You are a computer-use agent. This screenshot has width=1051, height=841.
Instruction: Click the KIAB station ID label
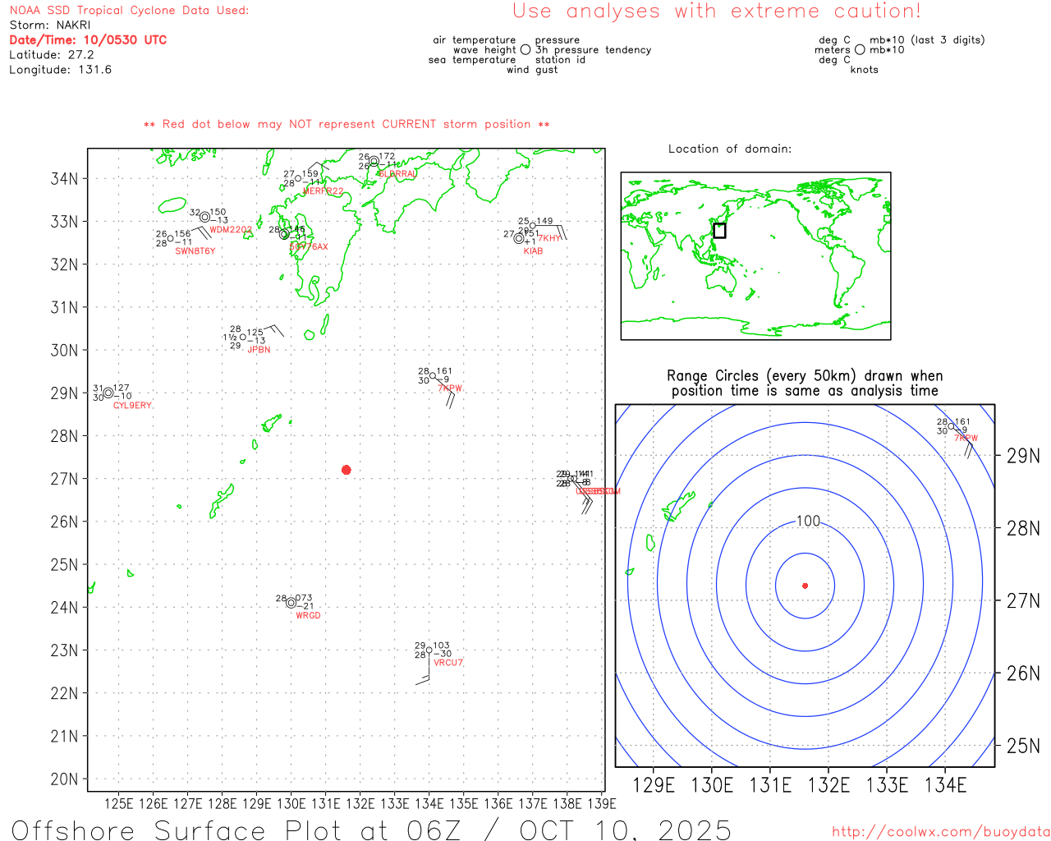[533, 251]
